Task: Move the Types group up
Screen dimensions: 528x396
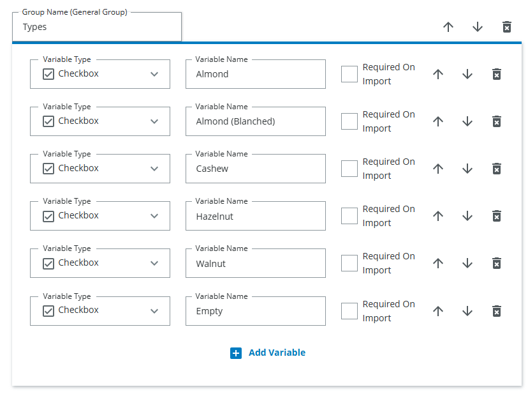Action: click(x=448, y=27)
